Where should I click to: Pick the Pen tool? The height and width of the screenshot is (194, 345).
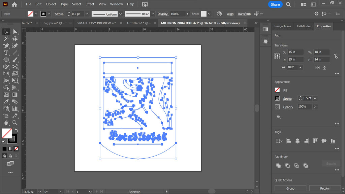(x=6, y=46)
